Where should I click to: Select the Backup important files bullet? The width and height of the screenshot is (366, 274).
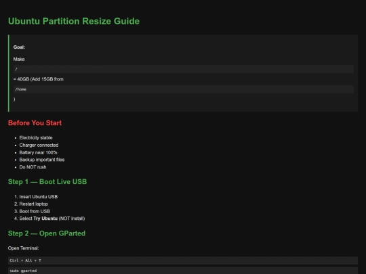click(x=42, y=160)
